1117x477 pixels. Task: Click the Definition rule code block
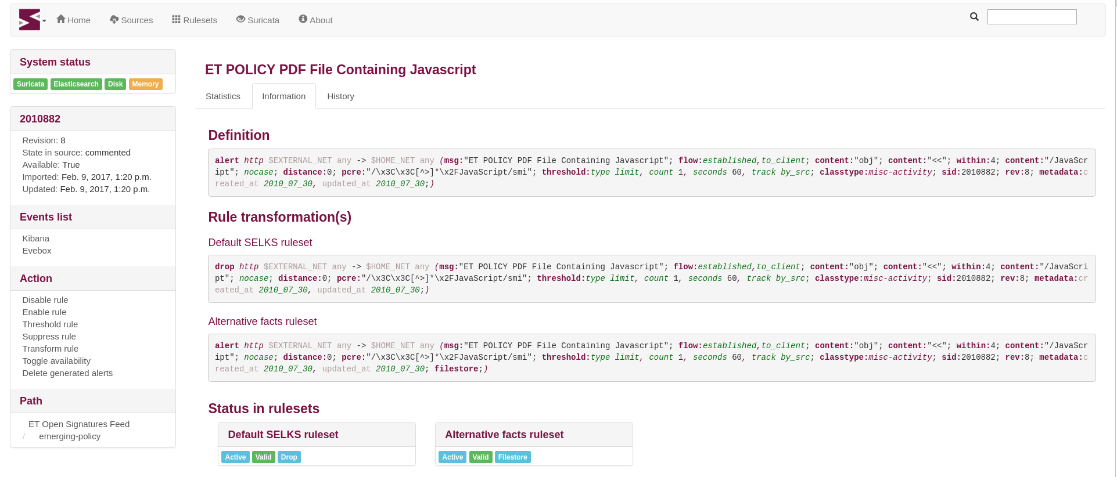coord(652,172)
